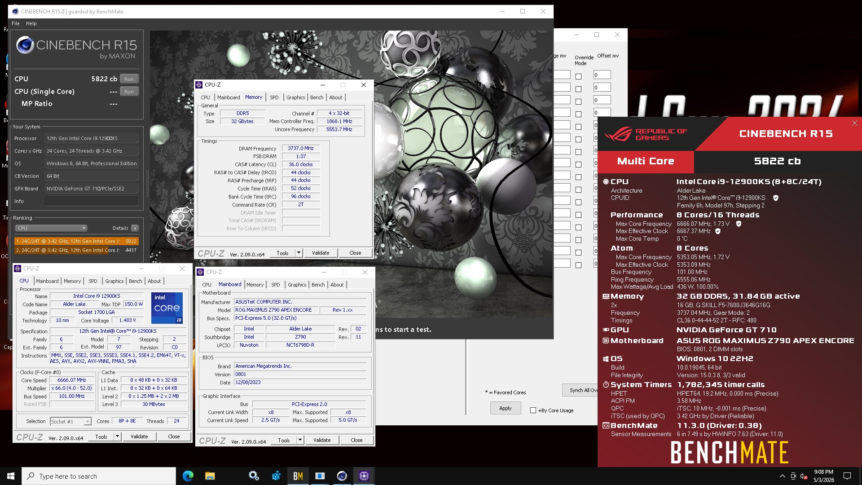The image size is (862, 485).
Task: Click the CPU-Z Memory window title icon
Action: (199, 85)
